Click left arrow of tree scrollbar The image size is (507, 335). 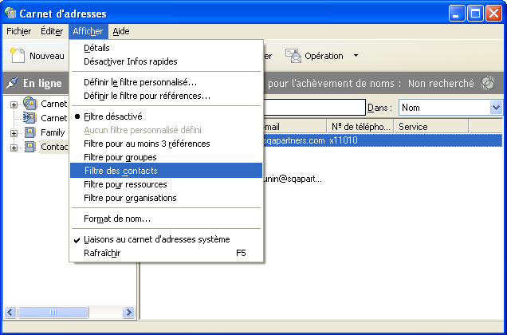(10, 313)
